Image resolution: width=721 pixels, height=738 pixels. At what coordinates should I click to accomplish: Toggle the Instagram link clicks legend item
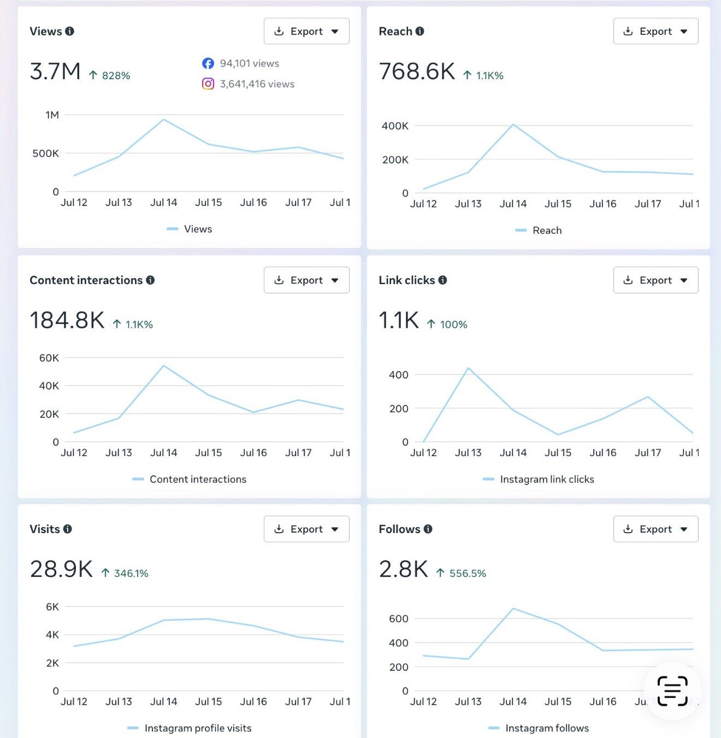(x=539, y=479)
